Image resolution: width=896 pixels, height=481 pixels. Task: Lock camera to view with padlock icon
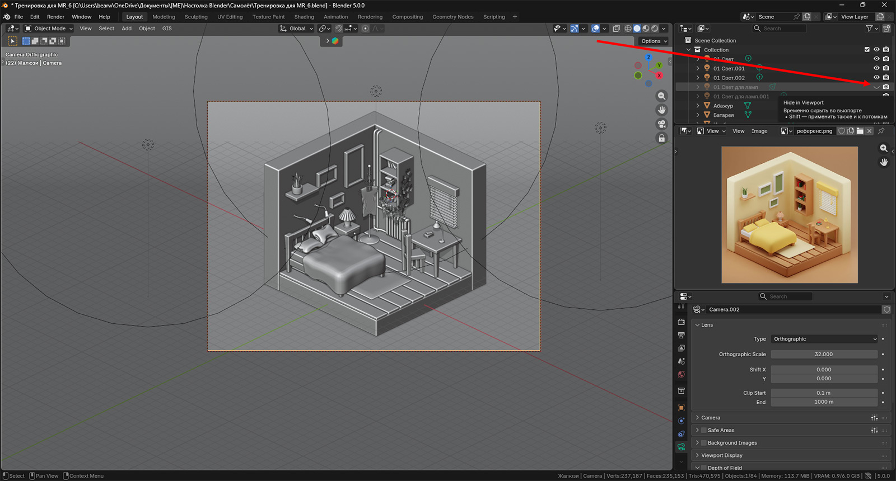(661, 138)
